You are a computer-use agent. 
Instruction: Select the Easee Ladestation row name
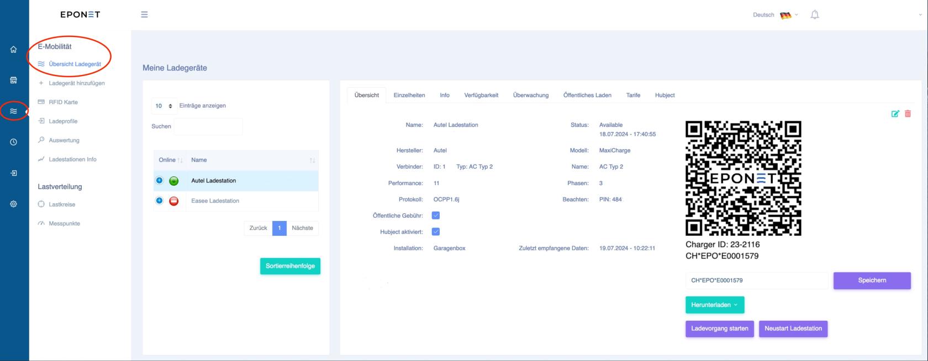[x=215, y=201]
